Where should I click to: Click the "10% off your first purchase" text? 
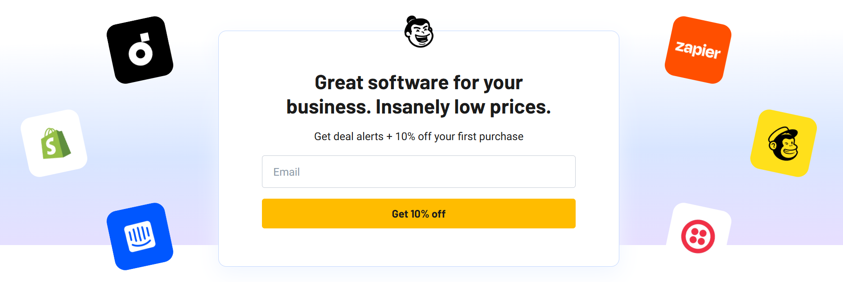click(459, 136)
